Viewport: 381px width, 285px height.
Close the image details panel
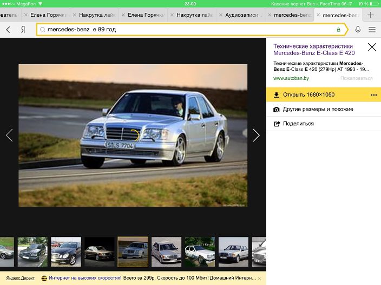coord(372,47)
